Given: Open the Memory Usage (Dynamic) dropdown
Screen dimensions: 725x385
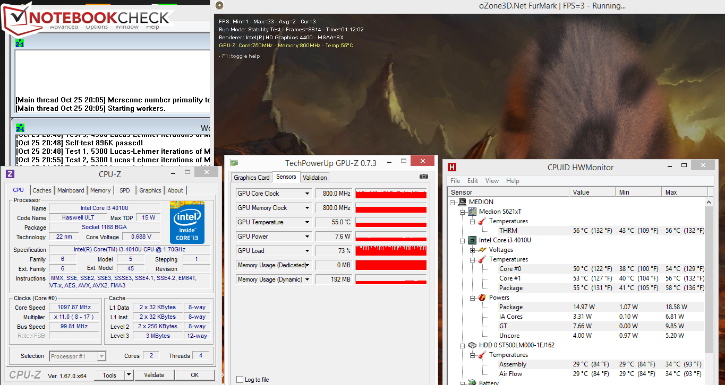Looking at the screenshot, I should pyautogui.click(x=307, y=279).
